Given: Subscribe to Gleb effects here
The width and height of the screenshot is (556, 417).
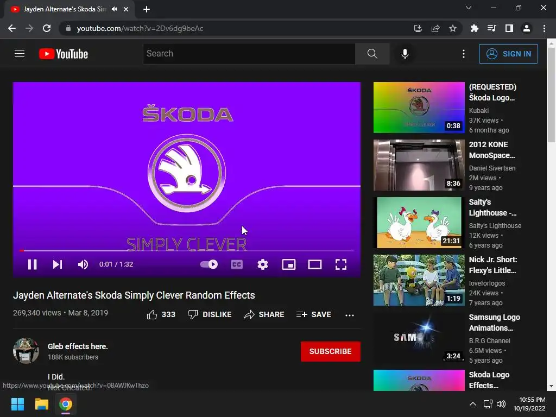Looking at the screenshot, I should tap(331, 351).
